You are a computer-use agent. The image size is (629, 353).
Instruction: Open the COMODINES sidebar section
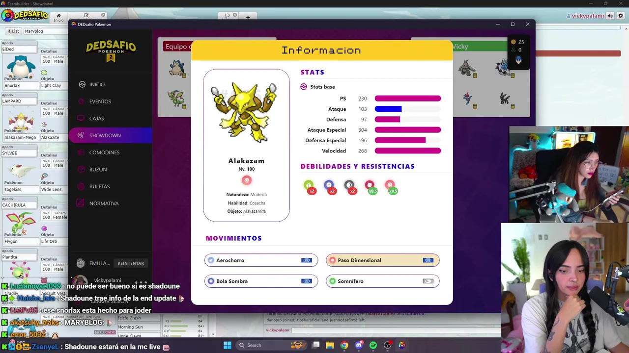110,152
